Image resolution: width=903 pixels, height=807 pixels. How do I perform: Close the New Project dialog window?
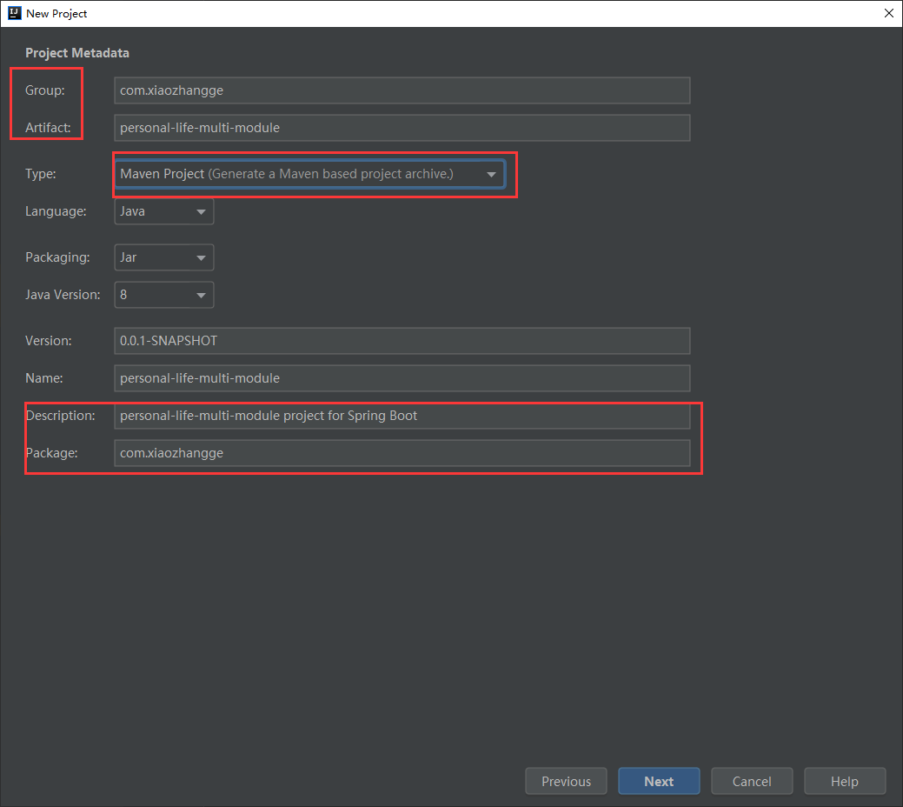coord(888,13)
